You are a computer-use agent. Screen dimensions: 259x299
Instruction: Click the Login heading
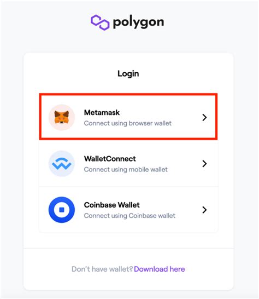128,73
